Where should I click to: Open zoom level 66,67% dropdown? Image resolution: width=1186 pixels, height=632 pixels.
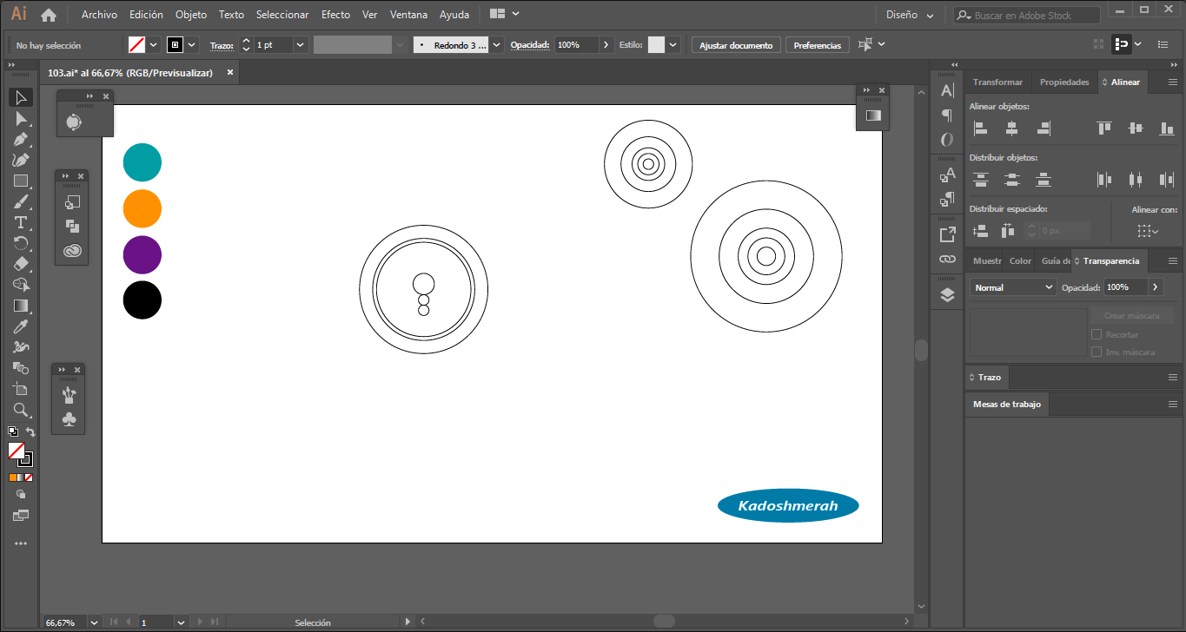tap(93, 622)
